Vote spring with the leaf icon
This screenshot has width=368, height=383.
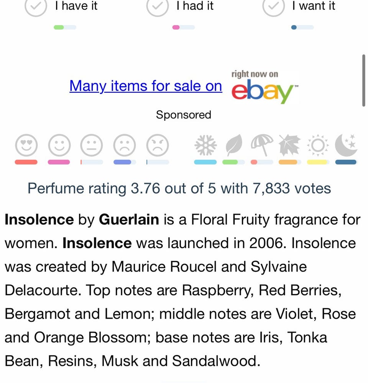point(233,146)
